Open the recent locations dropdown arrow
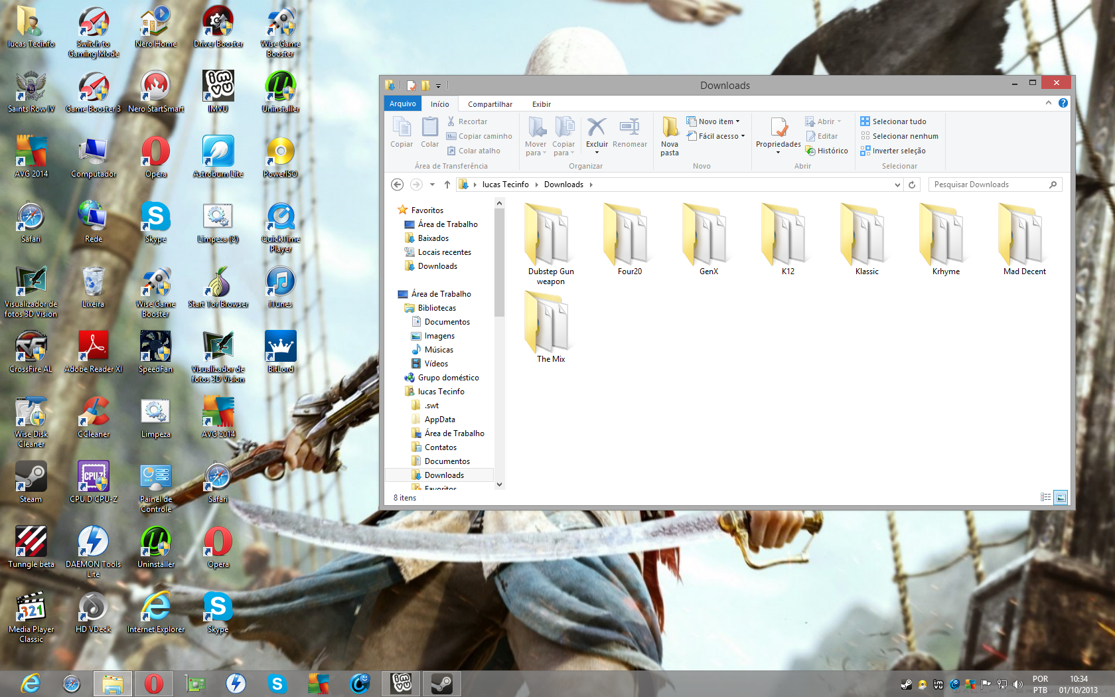This screenshot has width=1115, height=697. click(x=432, y=185)
